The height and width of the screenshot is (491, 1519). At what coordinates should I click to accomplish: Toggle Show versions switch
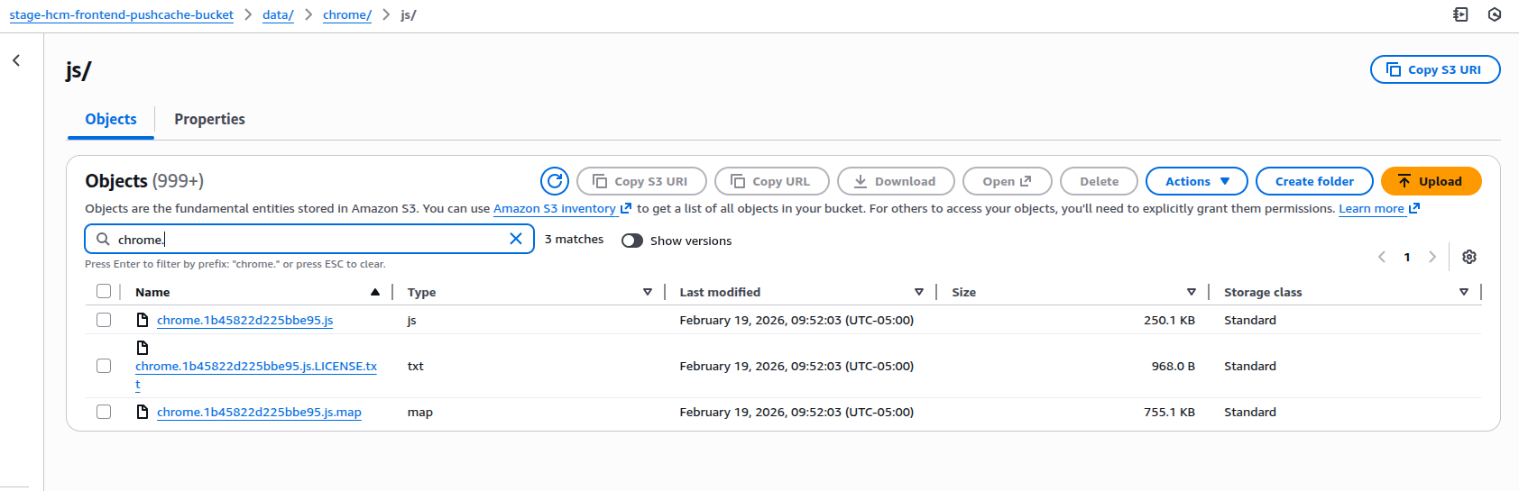pyautogui.click(x=632, y=241)
